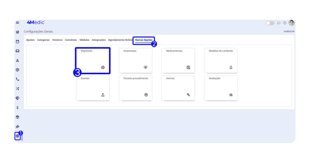Image resolution: width=310 pixels, height=163 pixels.
Task: Toggle the switch in the top header
Action: pos(270,23)
